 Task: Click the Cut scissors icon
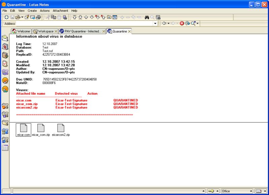[48, 17]
